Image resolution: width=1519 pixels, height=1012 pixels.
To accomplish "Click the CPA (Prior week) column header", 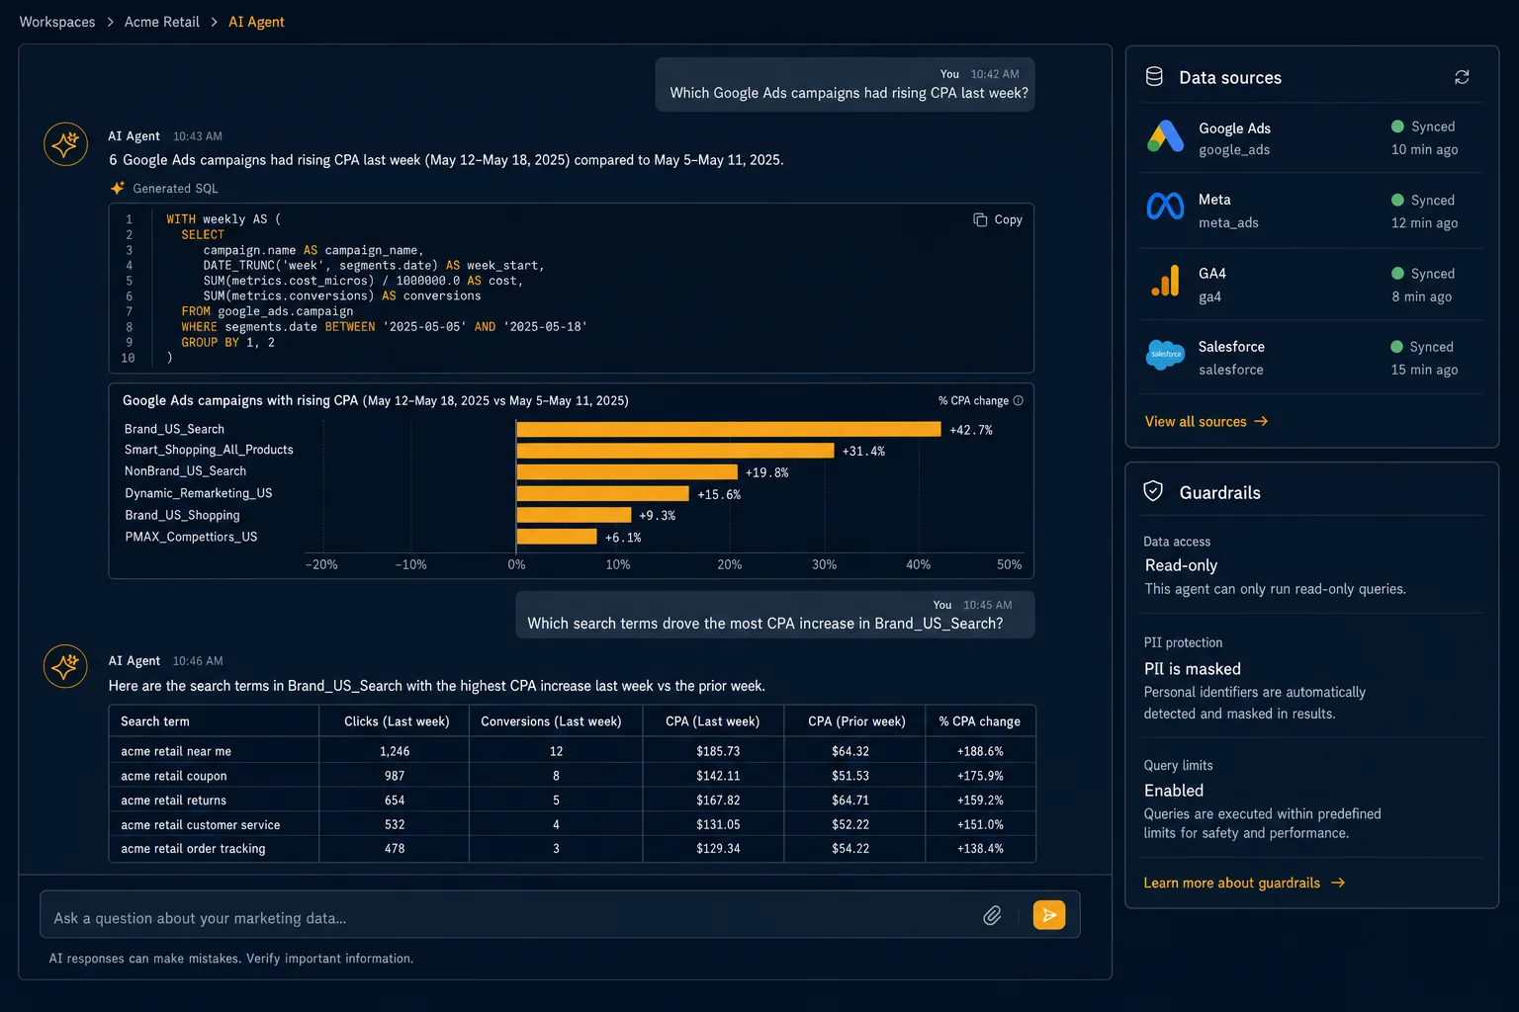I will coord(856,721).
